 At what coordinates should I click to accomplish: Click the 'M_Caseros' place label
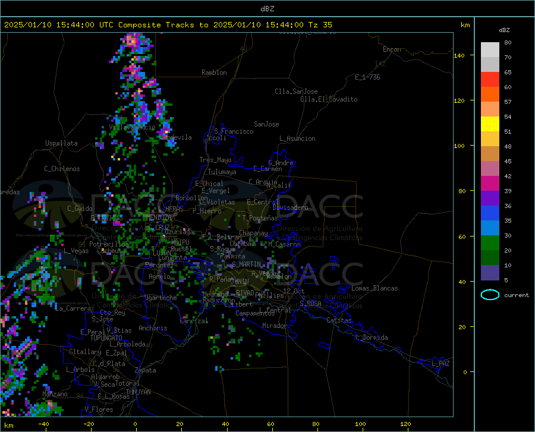click(x=284, y=244)
